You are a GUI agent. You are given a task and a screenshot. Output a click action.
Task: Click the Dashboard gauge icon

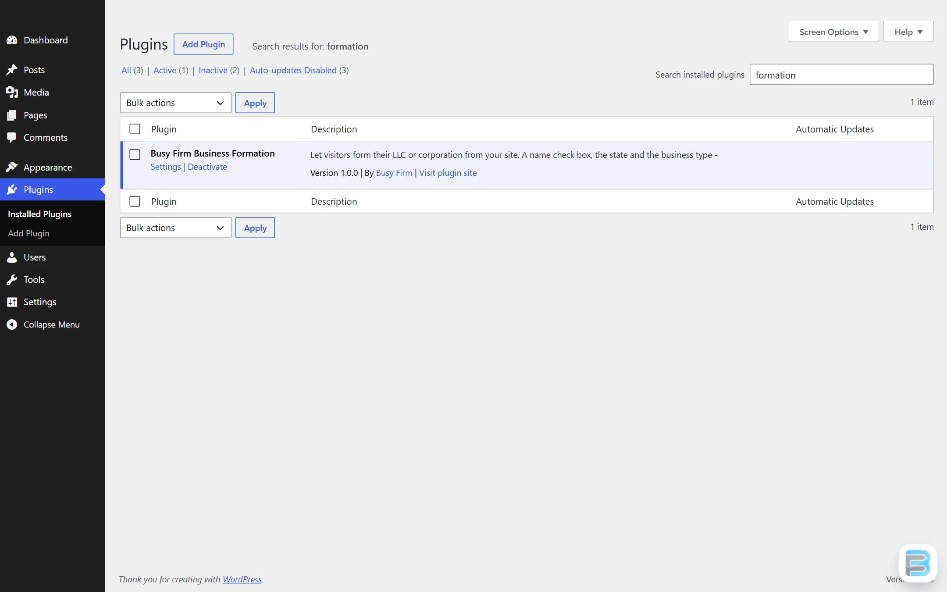[12, 40]
